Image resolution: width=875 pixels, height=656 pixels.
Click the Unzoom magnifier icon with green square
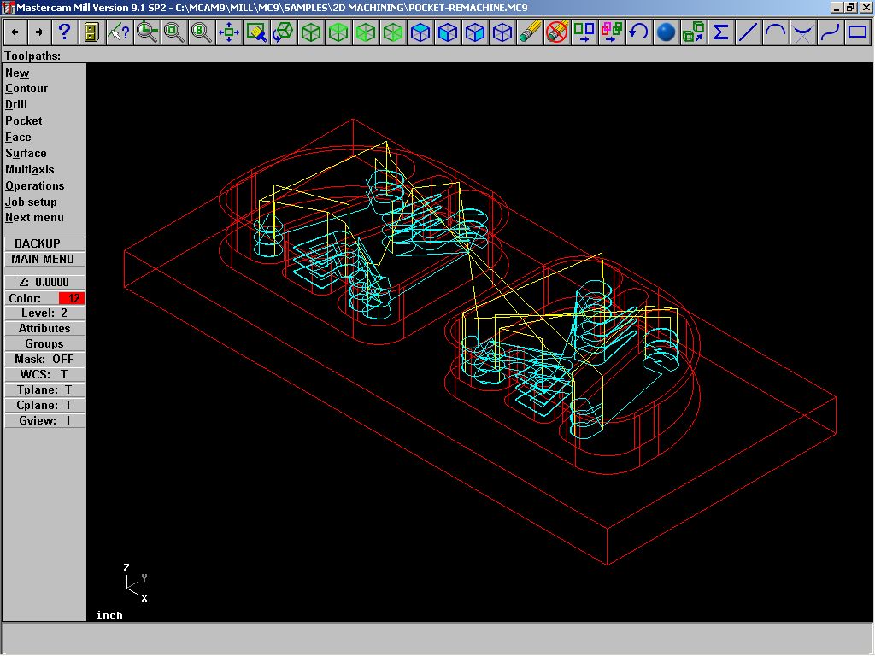[173, 32]
